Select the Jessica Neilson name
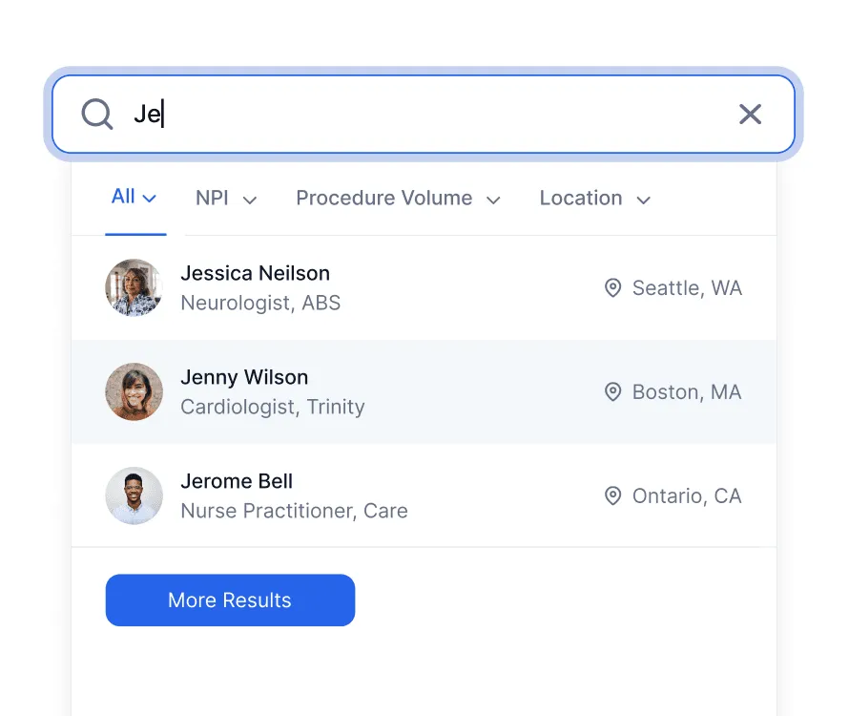The width and height of the screenshot is (849, 716). coord(255,273)
